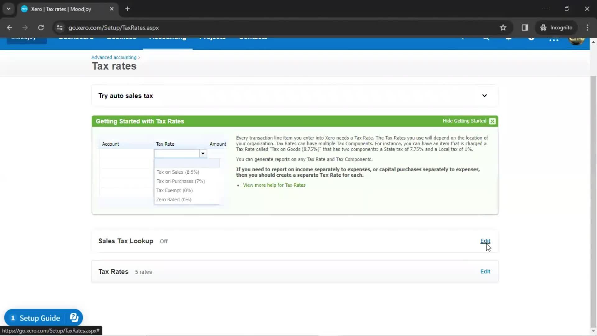Viewport: 597px width, 336px height.
Task: Open the tab search dropdown arrow
Action: (8, 9)
